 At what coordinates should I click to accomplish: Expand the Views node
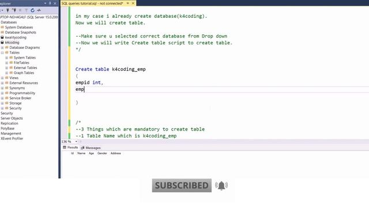(2, 78)
